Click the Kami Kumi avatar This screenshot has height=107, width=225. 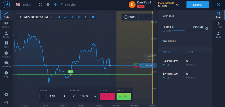coord(132,4)
